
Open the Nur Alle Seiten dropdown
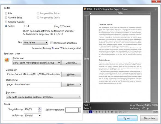pos(36,42)
